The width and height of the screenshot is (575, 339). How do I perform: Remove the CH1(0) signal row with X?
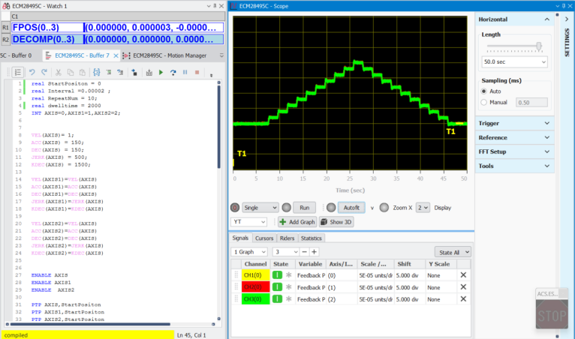click(463, 275)
